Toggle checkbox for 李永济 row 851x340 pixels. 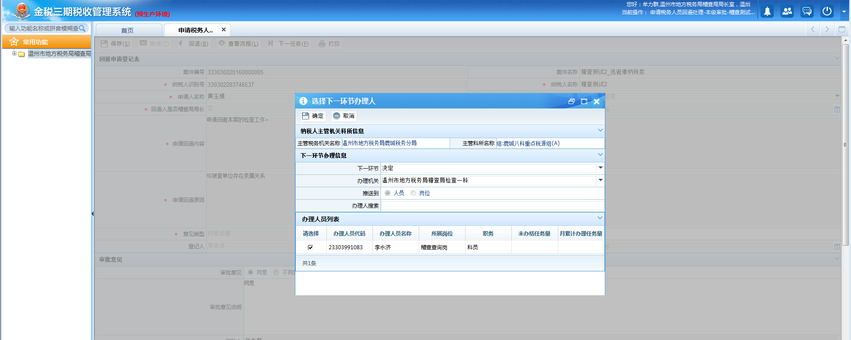[310, 247]
